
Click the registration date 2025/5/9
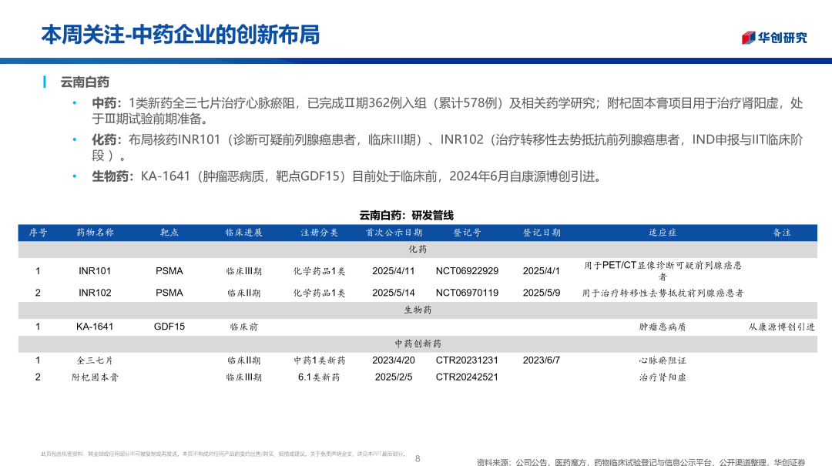point(542,293)
